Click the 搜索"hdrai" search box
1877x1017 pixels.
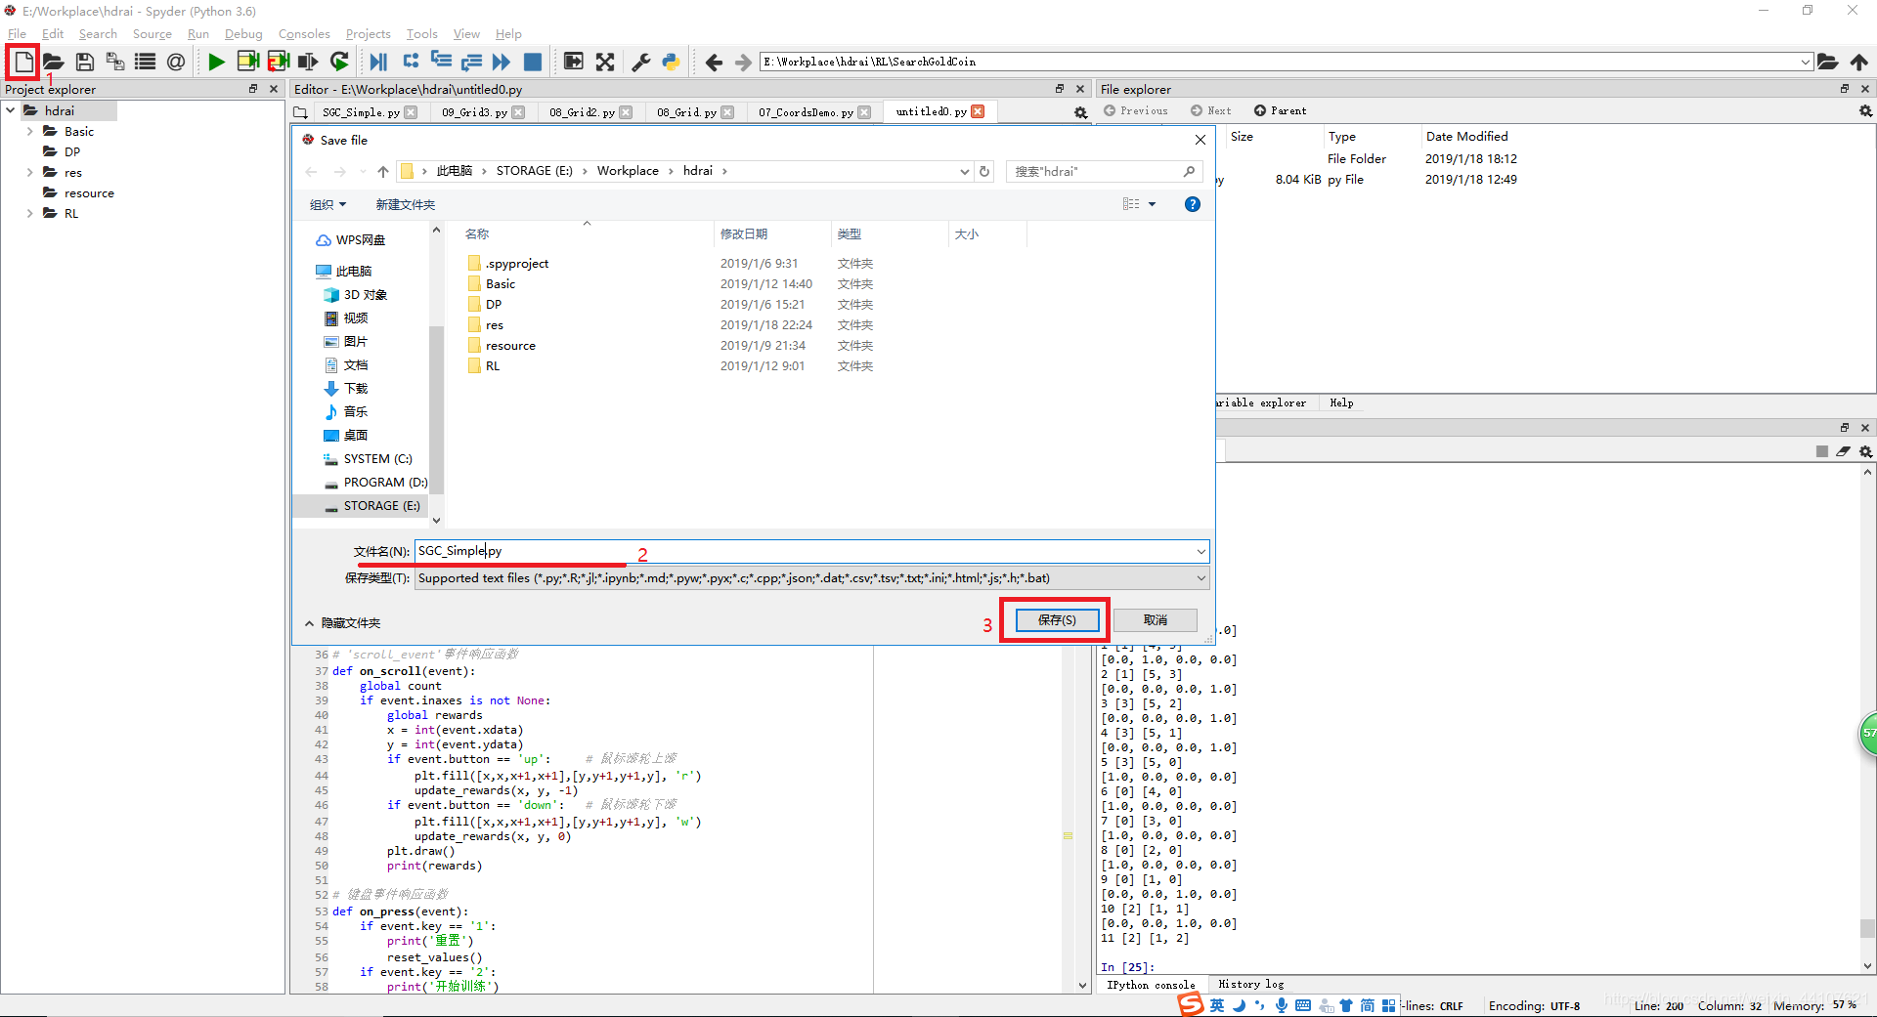1103,171
